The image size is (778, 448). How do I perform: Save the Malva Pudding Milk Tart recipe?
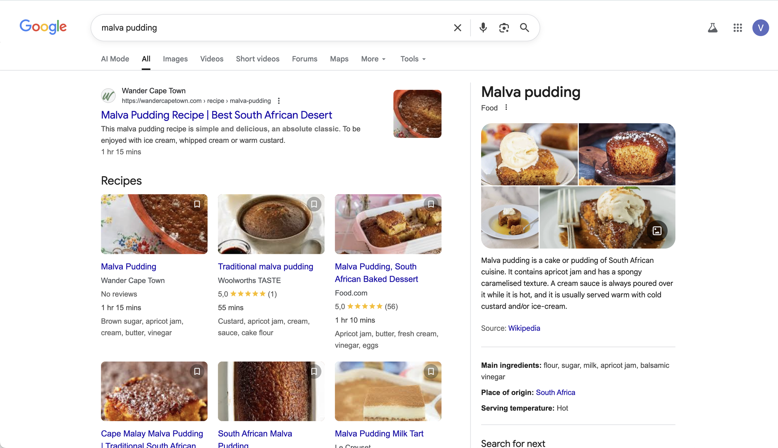(431, 371)
